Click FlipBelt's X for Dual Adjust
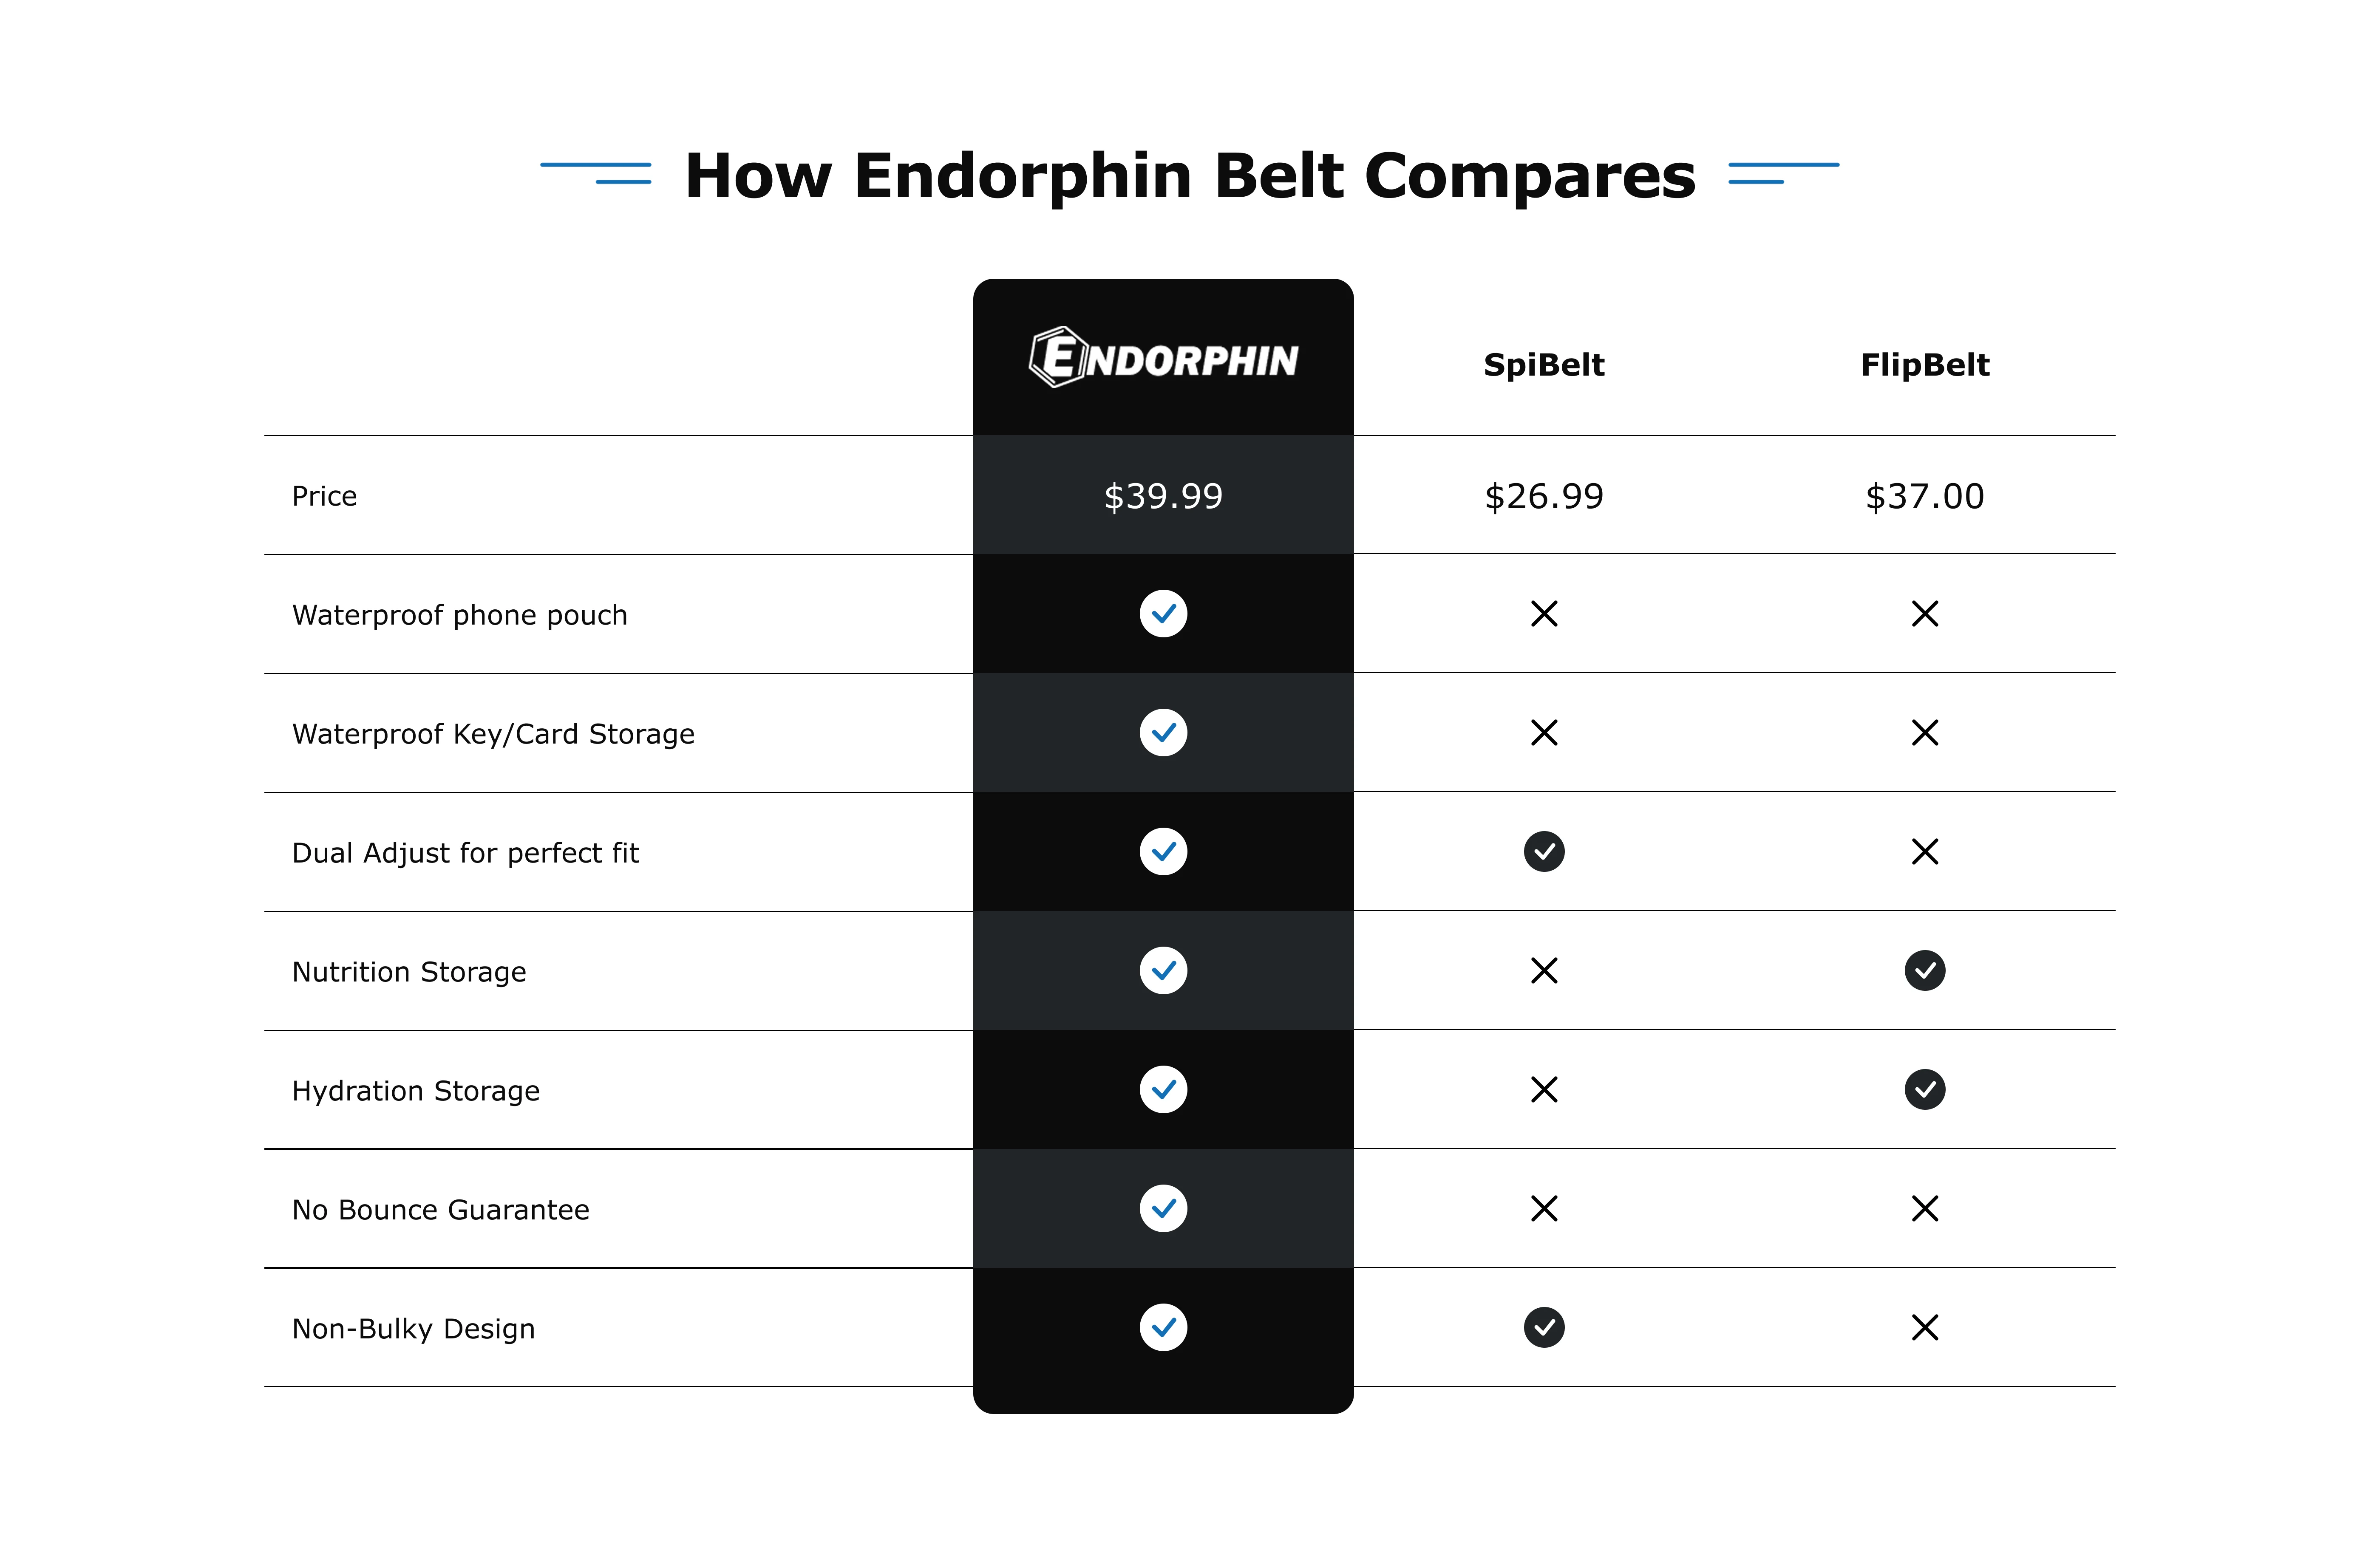 coord(1924,851)
